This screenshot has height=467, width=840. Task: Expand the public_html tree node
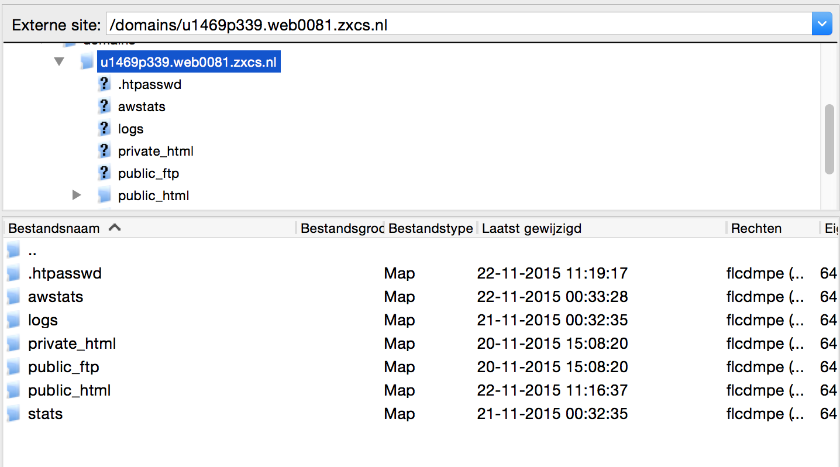click(x=77, y=195)
